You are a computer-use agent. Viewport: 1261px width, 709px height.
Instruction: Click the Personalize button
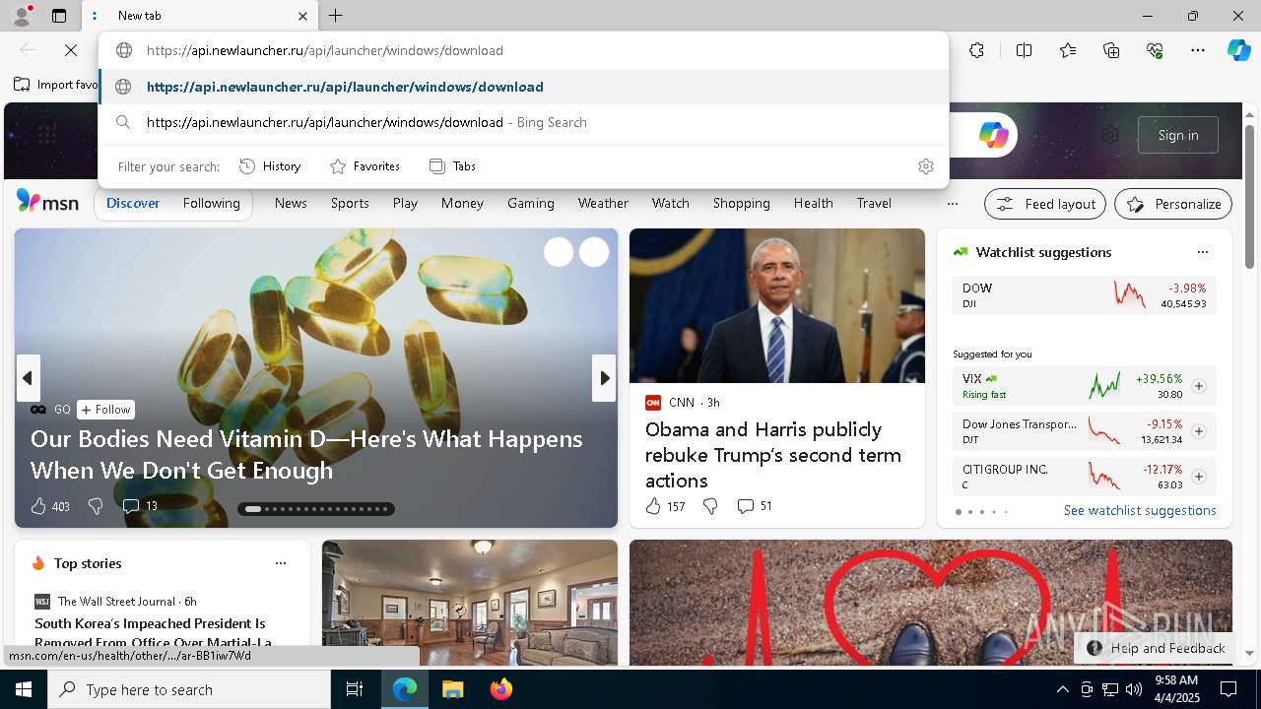[1173, 204]
